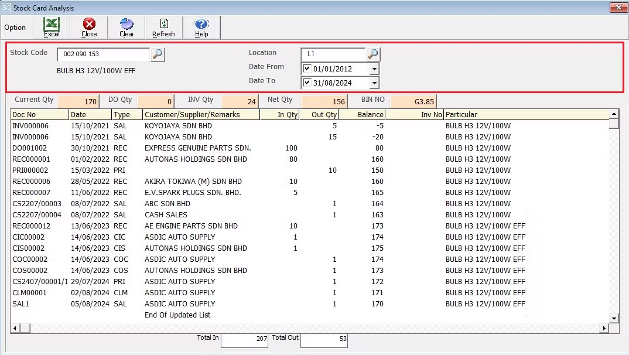Click the Current Qty value field

[x=78, y=101]
